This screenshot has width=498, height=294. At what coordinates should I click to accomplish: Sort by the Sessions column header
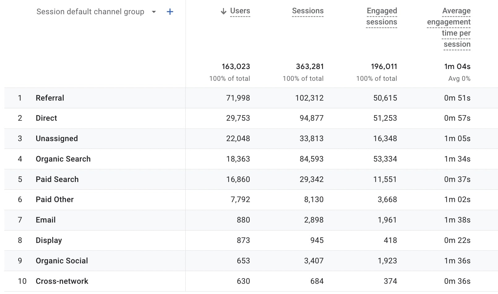(307, 11)
